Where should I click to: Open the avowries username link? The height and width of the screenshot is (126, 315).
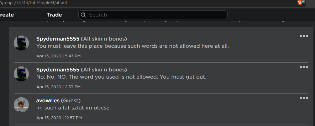48,100
